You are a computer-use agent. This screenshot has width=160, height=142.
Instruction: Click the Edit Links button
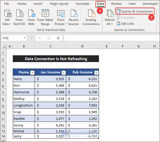(126, 24)
